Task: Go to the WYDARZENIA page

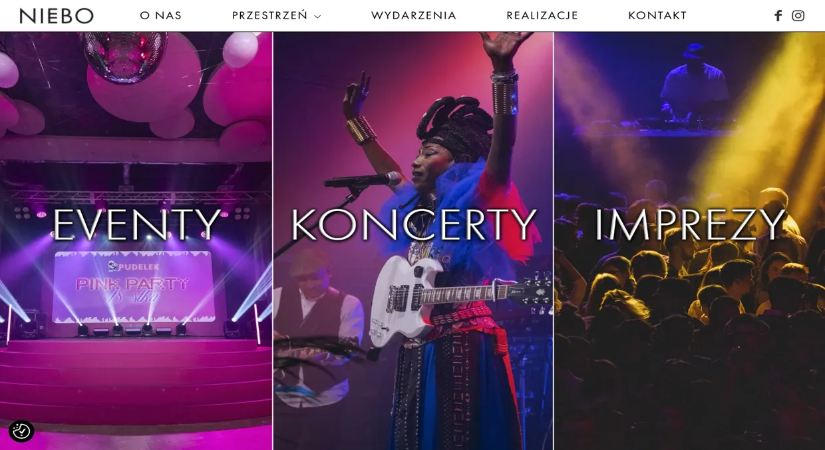Action: point(414,15)
